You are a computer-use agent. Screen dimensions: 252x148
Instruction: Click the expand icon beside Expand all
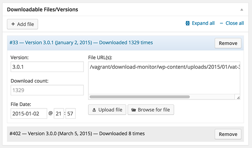pos(188,23)
